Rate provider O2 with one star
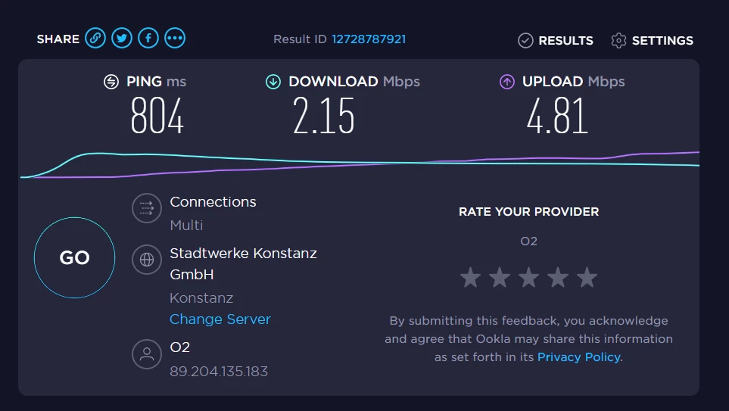This screenshot has width=729, height=411. coord(470,278)
